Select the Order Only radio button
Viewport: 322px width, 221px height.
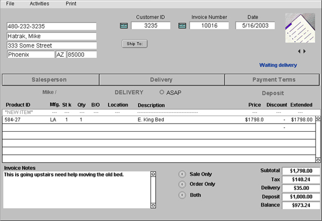click(x=182, y=185)
